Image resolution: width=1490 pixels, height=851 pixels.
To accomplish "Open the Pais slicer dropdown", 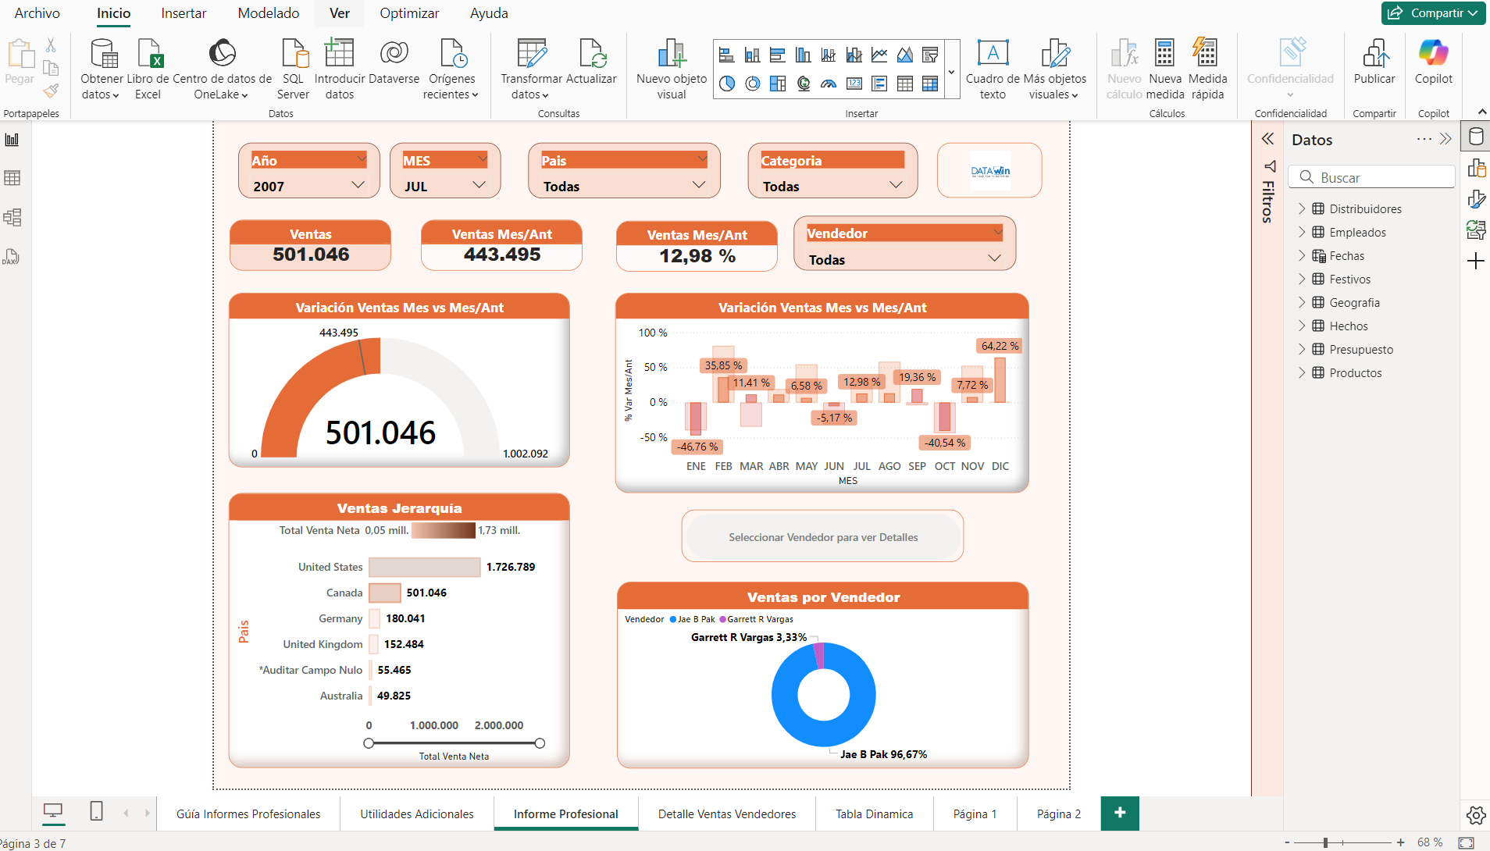I will click(699, 185).
